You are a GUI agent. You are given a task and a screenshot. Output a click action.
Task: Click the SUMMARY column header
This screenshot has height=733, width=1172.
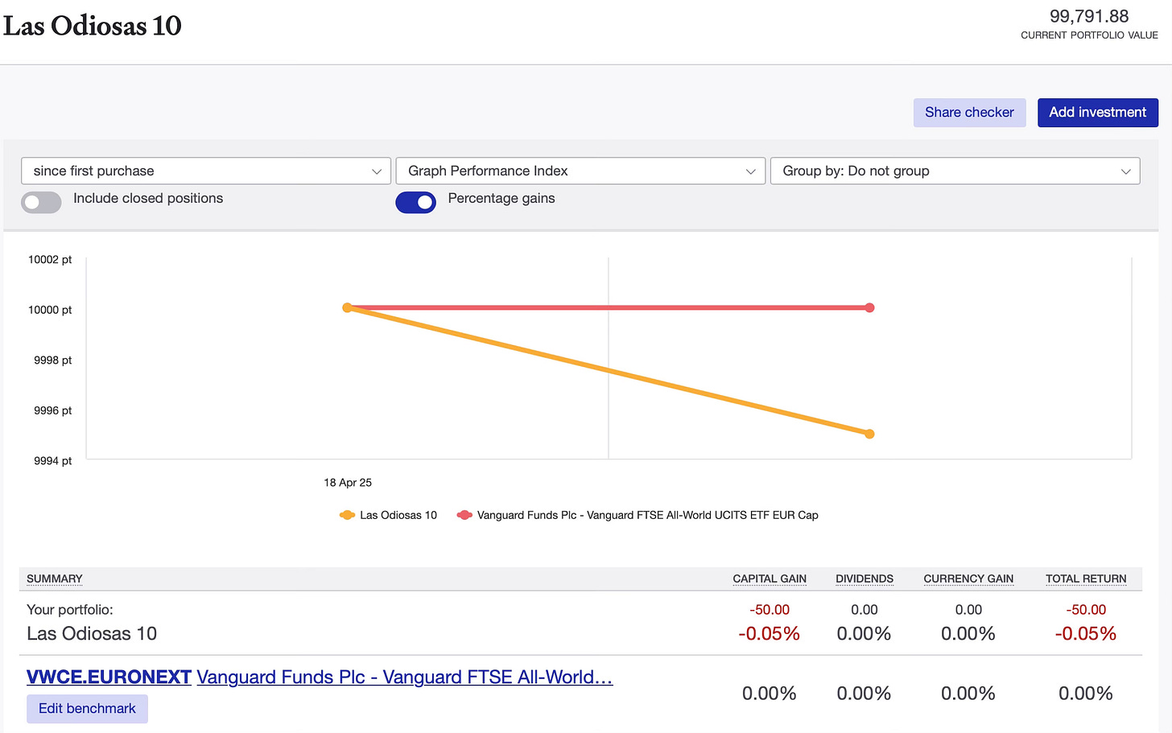point(55,579)
